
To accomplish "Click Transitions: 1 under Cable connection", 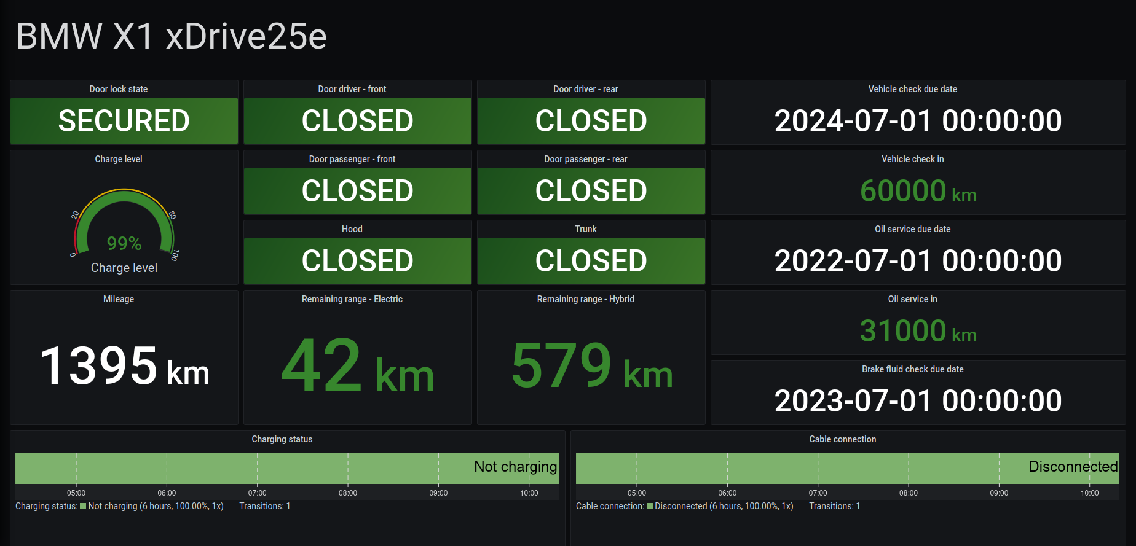I will pos(835,506).
